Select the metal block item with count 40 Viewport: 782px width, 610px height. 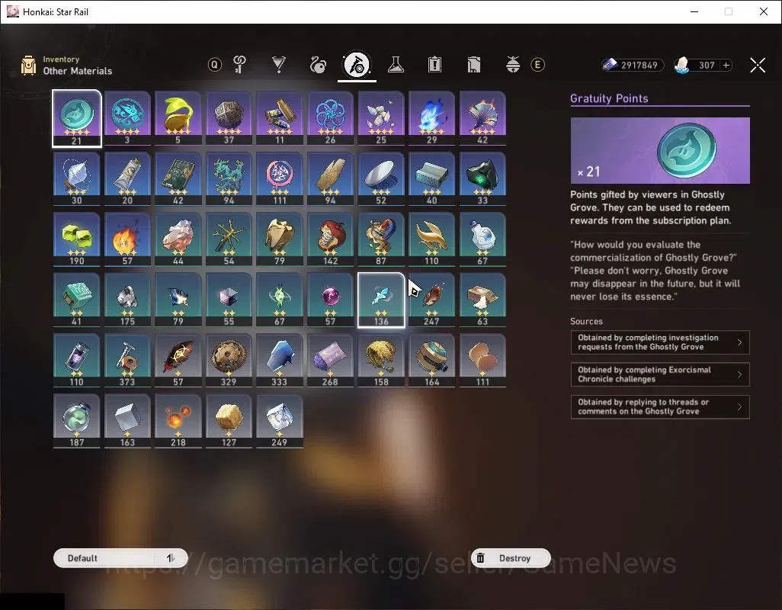click(x=432, y=178)
